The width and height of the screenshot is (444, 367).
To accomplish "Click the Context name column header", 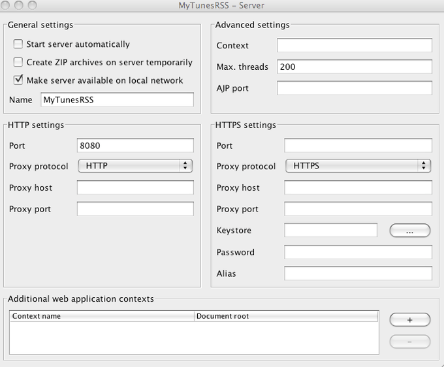I will 102,316.
